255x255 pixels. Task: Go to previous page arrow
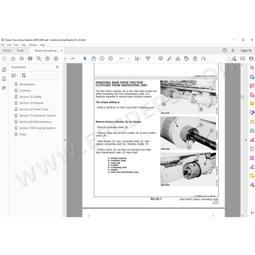(x=47, y=59)
